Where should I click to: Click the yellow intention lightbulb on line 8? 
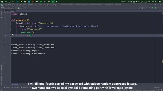(x=13, y=35)
